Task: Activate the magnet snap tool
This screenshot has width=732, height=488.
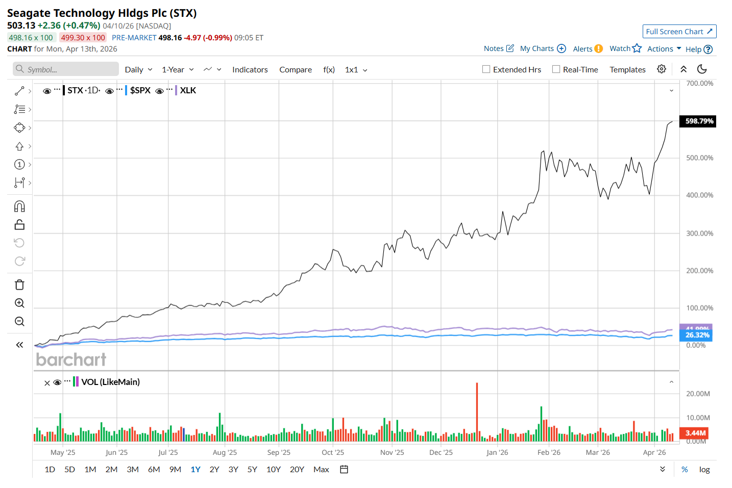Action: pyautogui.click(x=19, y=207)
